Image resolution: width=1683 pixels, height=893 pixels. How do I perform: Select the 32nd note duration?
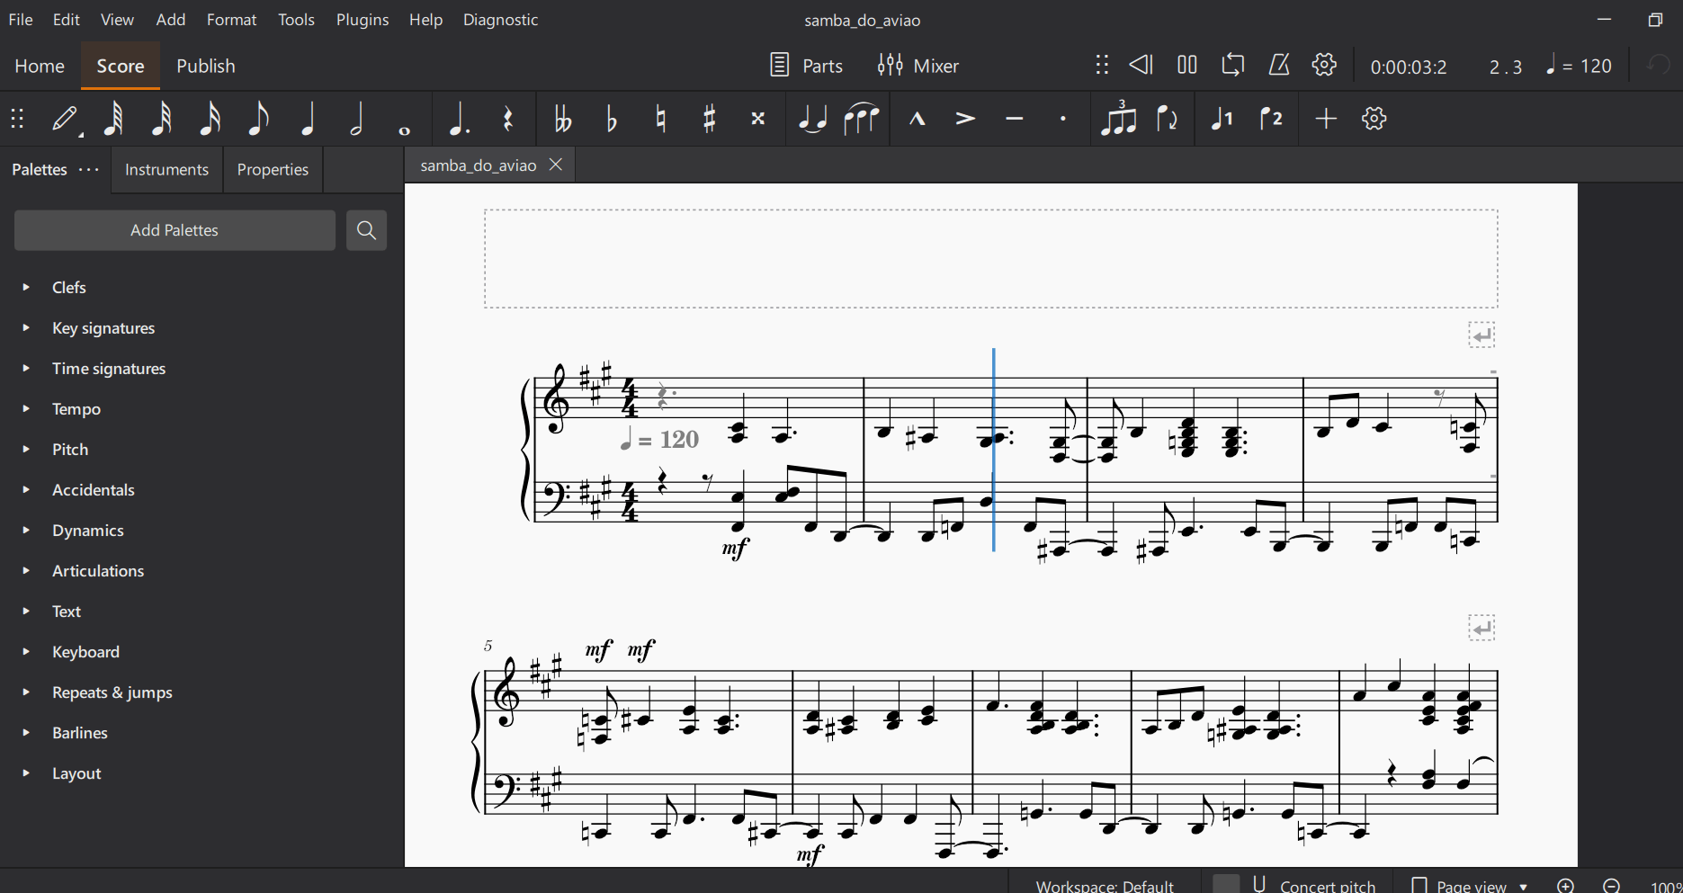(161, 119)
